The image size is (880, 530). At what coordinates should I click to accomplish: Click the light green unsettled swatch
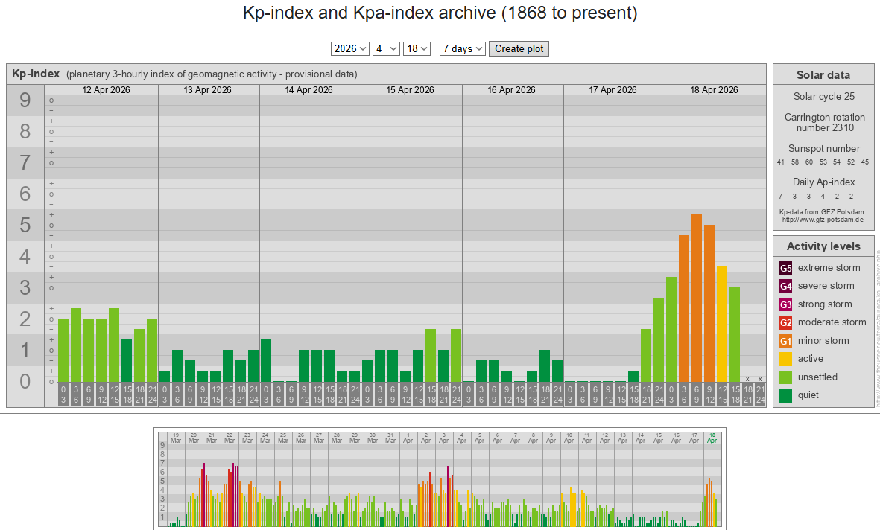tap(785, 377)
